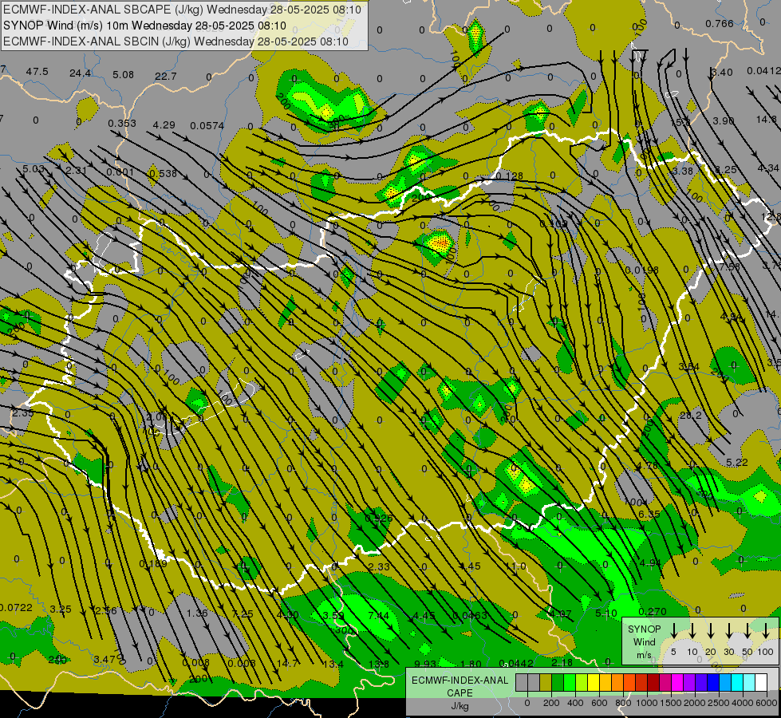This screenshot has width=781, height=718.
Task: Click the 0.353 value on the map
Action: [122, 123]
